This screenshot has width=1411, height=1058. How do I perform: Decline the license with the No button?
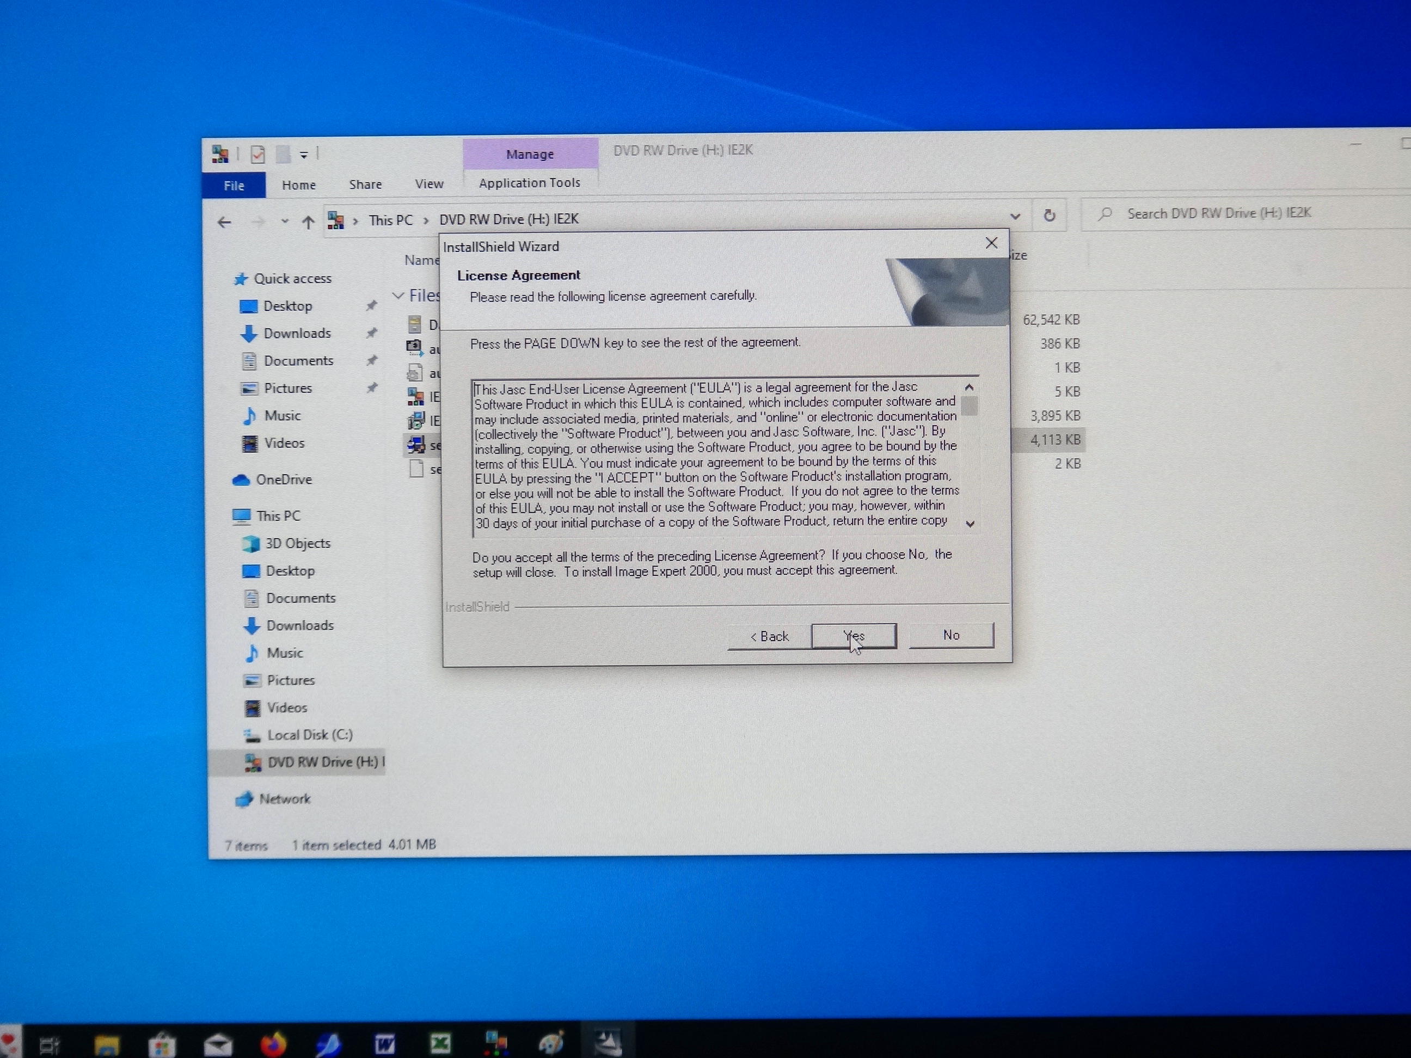[x=951, y=635]
